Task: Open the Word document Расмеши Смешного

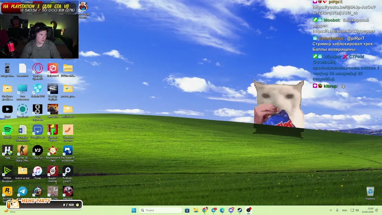Action: (x=22, y=133)
